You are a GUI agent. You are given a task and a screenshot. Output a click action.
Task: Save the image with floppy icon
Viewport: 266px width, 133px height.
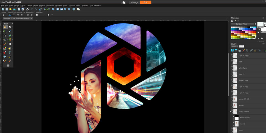pos(19,9)
